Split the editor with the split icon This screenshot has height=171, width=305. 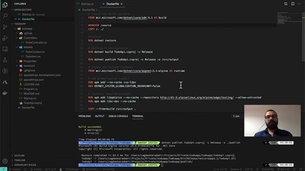coord(293,4)
